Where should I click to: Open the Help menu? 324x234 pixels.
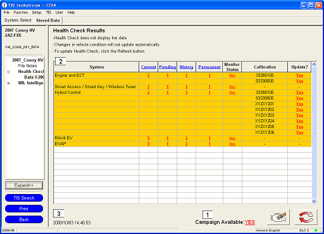point(71,13)
